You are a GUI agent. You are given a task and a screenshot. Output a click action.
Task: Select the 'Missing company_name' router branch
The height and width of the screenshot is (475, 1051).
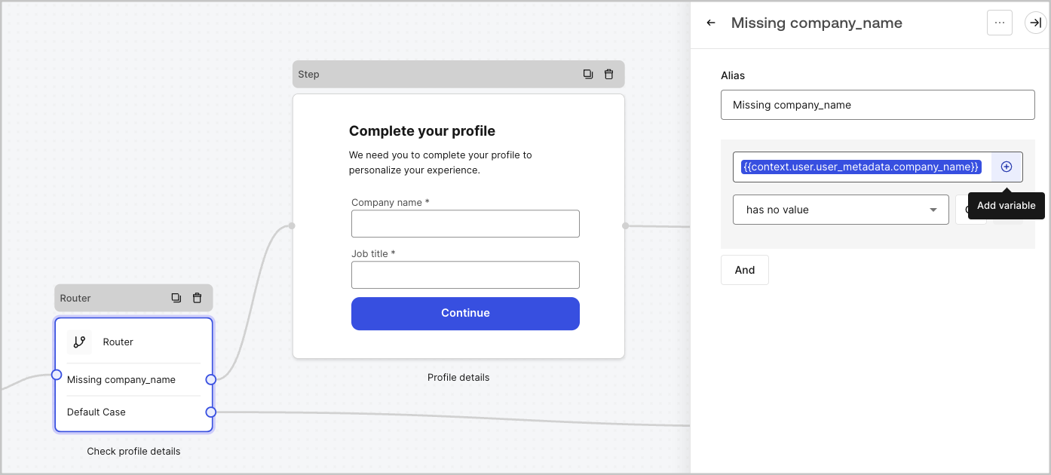(122, 379)
